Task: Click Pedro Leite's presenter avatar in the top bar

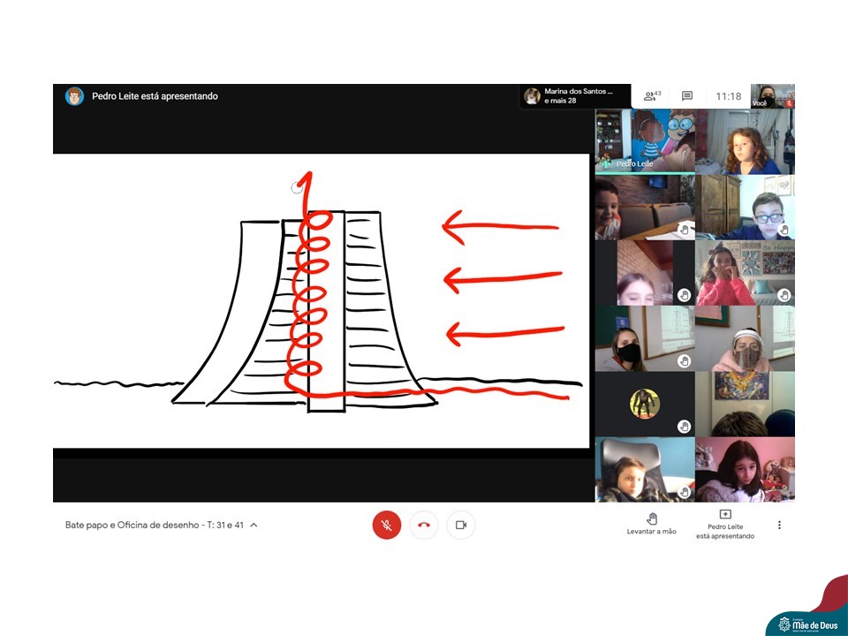Action: 74,96
